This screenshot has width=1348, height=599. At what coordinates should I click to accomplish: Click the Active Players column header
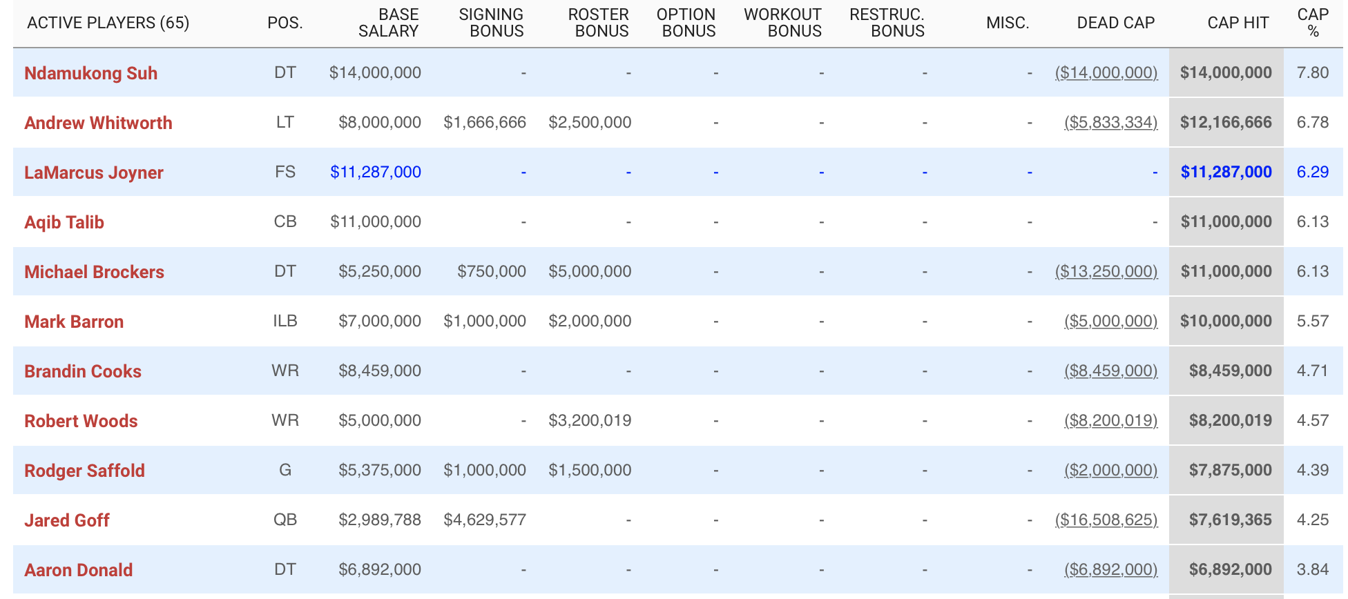pos(108,23)
